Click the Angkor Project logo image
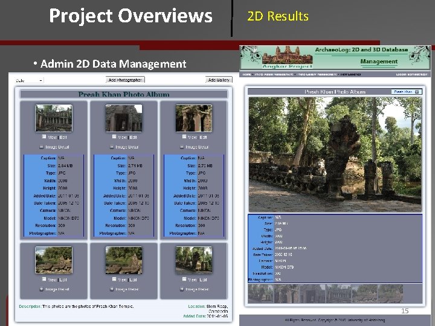Screen dimensions: 435x326 coord(287,57)
